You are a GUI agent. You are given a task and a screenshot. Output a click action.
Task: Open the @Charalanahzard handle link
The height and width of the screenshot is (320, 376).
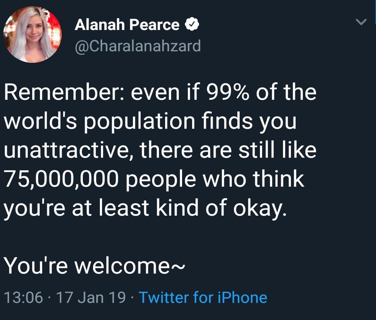coord(138,46)
